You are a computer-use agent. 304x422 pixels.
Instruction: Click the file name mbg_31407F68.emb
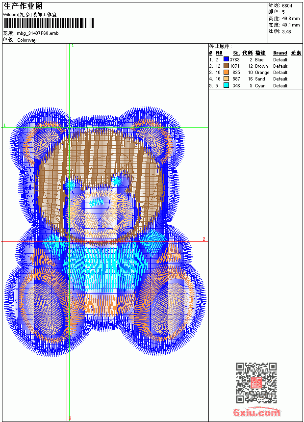[x=37, y=33]
